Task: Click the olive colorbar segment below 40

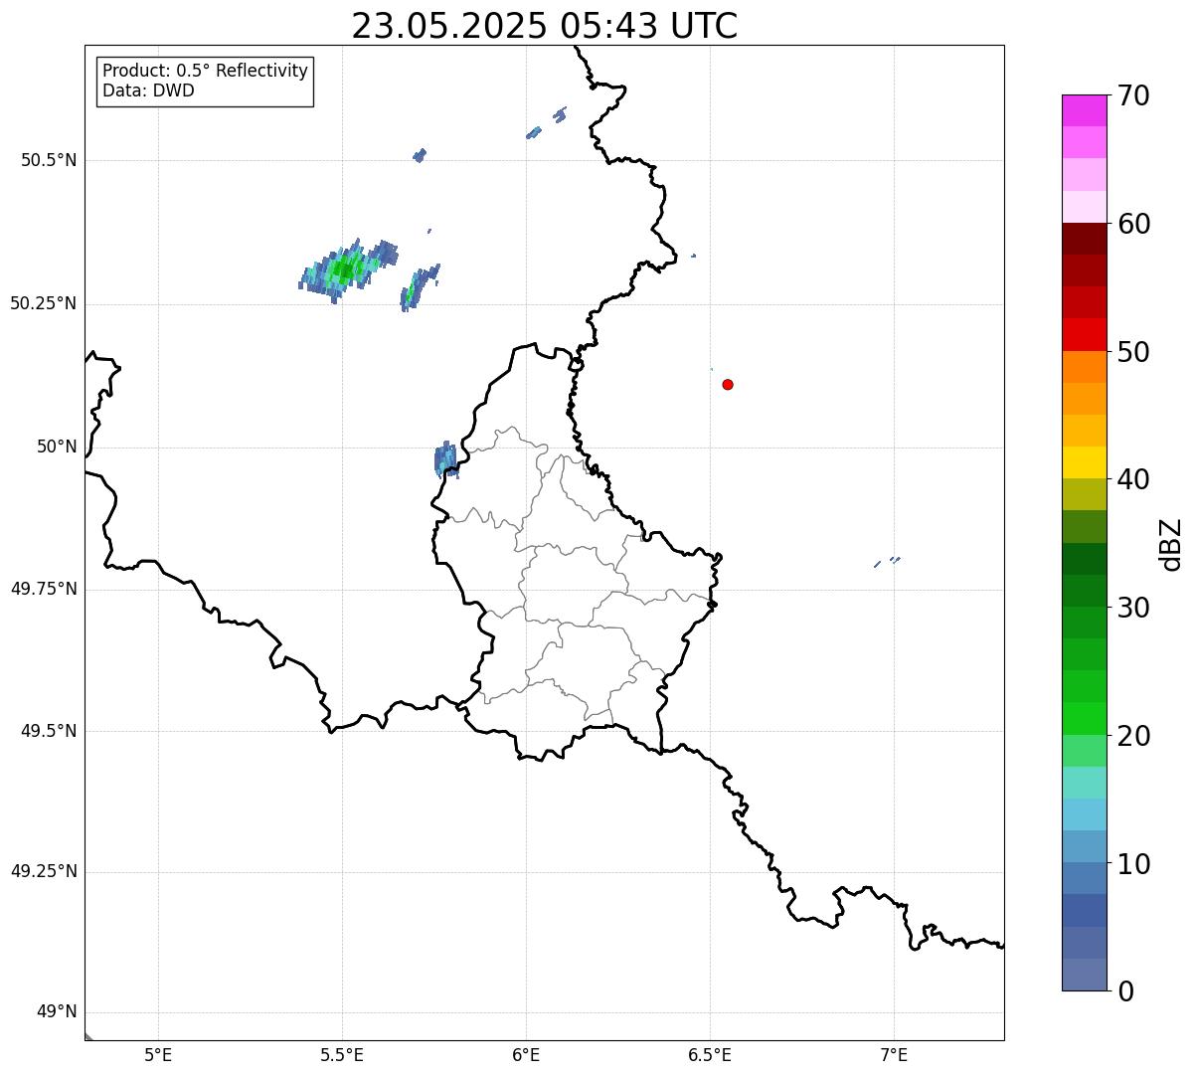Action: pos(1084,494)
